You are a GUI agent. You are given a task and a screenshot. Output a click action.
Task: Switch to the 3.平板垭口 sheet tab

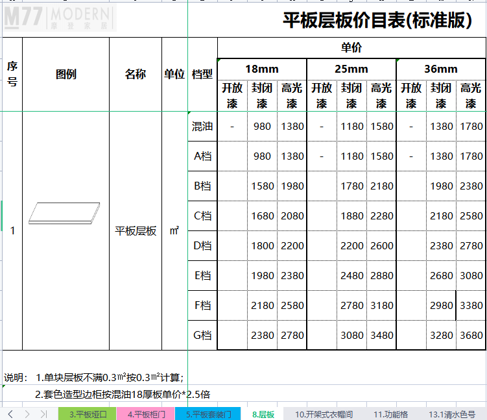87,414
